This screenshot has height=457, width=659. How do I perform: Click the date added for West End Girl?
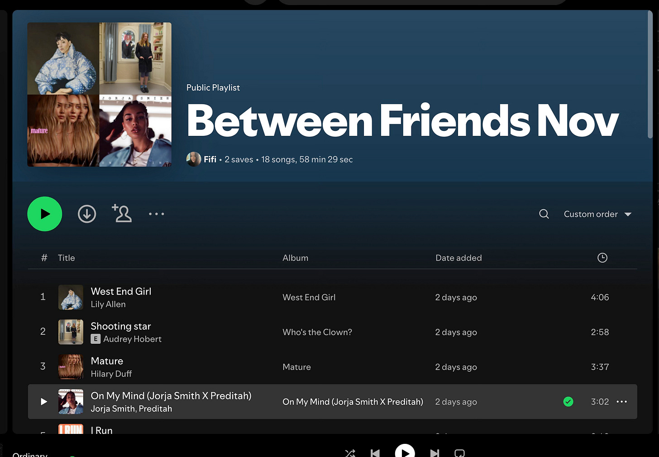pos(456,297)
